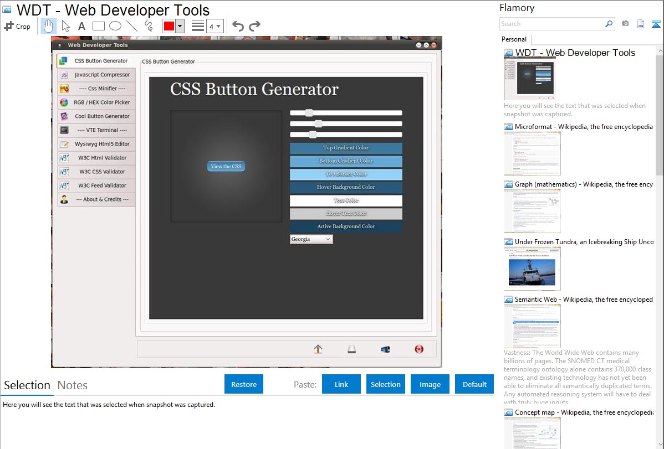Image resolution: width=664 pixels, height=449 pixels.
Task: Open the red color picker dropdown
Action: pyautogui.click(x=180, y=26)
